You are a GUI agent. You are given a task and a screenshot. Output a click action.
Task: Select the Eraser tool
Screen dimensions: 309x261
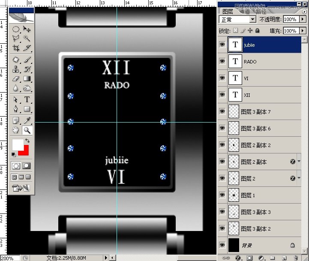(x=16, y=78)
